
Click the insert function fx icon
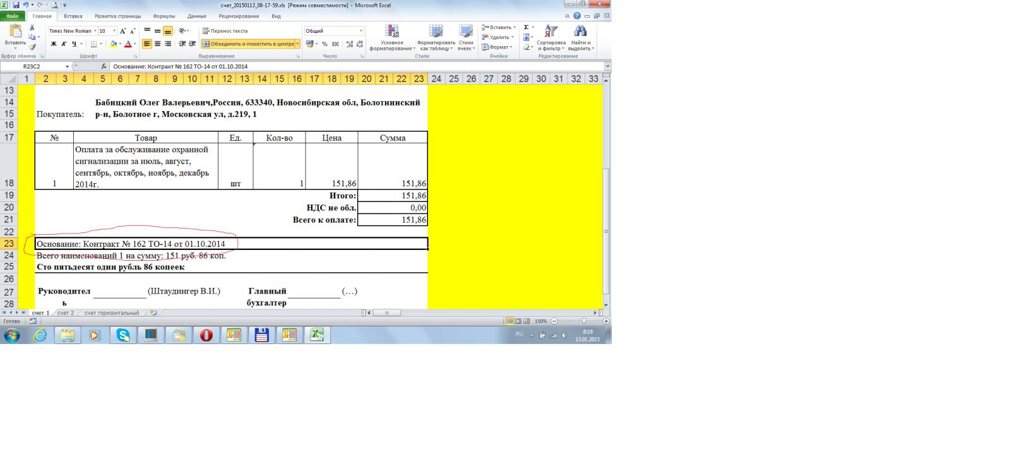coord(104,66)
